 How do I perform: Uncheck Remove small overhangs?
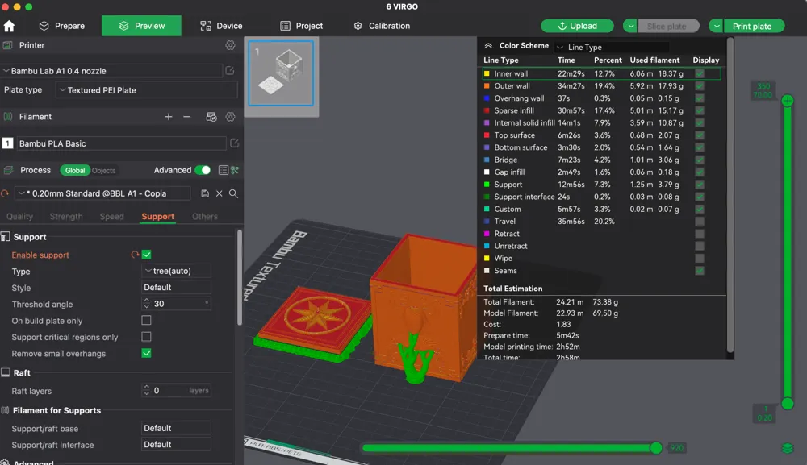(146, 353)
